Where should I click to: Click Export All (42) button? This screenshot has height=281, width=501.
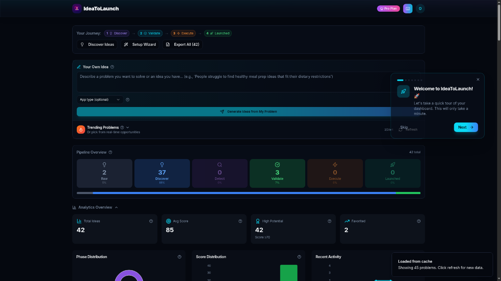point(182,45)
